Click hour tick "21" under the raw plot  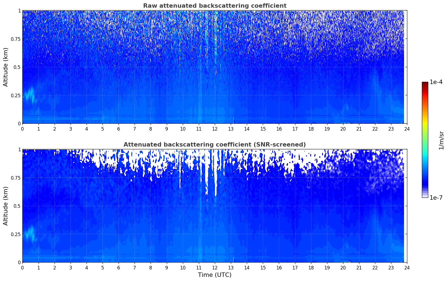coord(359,129)
